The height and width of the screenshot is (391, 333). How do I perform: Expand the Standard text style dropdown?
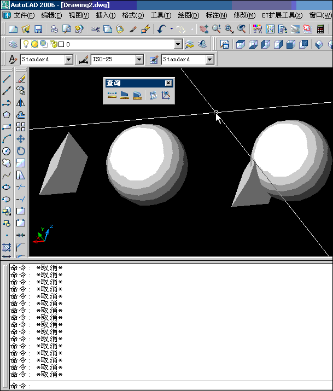68,60
